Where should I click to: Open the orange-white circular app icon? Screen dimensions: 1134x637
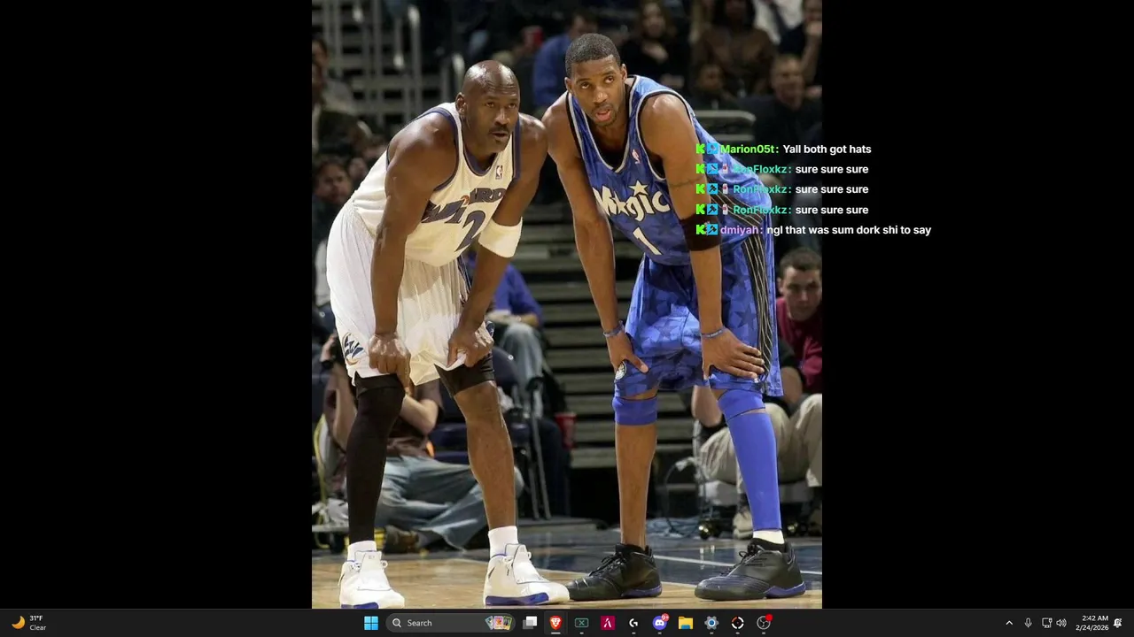point(737,623)
